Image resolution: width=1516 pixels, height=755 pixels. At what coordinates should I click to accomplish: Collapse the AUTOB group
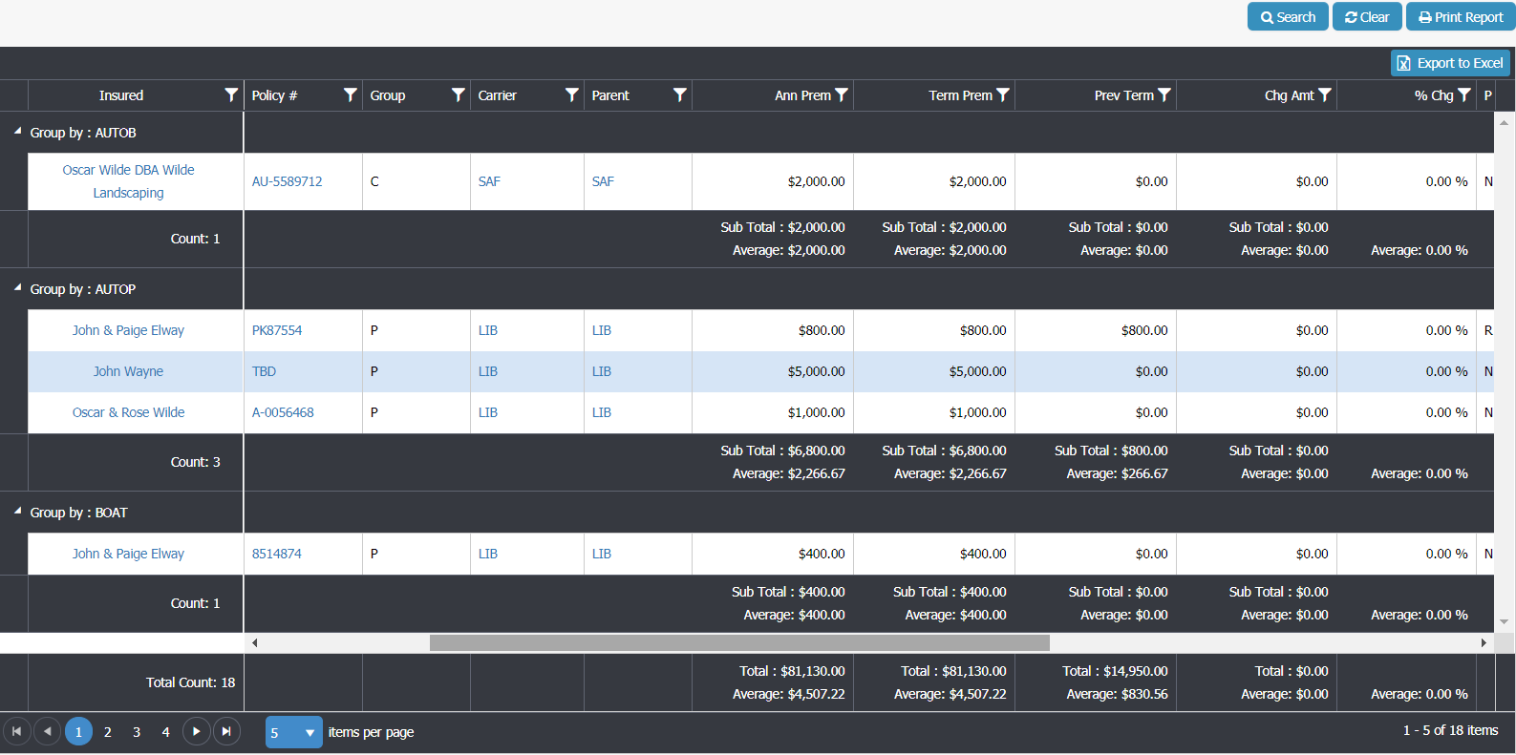point(17,131)
